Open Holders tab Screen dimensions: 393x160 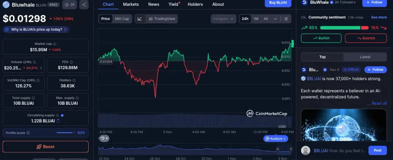195,4
